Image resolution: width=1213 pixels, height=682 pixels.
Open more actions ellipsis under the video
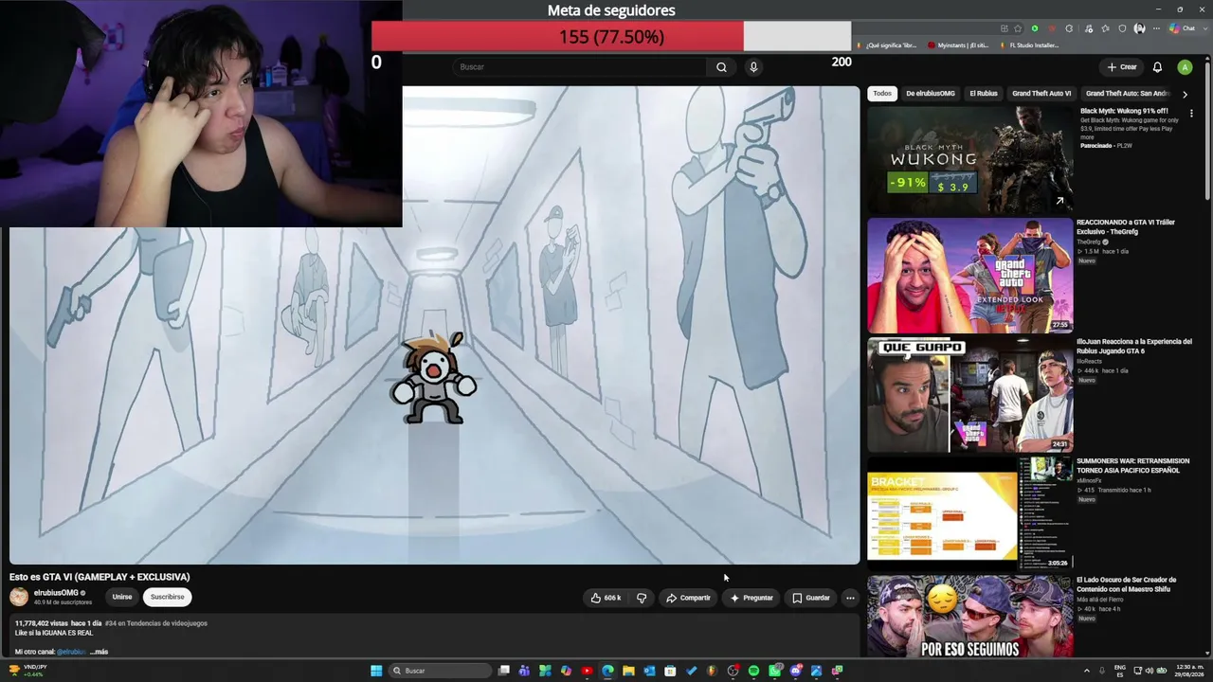click(x=850, y=598)
